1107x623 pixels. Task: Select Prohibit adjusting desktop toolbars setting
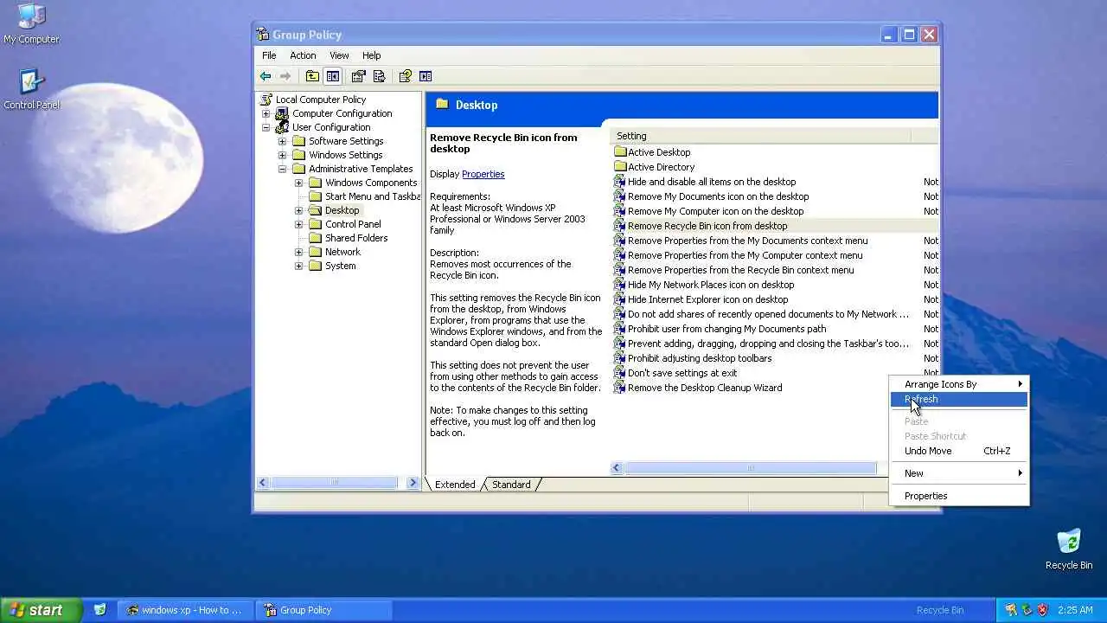(x=700, y=358)
